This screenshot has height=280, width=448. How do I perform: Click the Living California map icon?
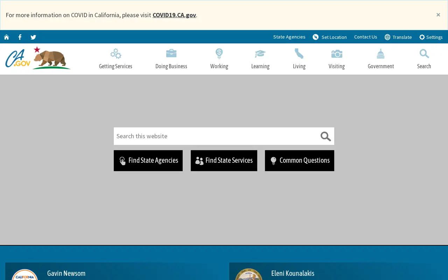point(299,54)
